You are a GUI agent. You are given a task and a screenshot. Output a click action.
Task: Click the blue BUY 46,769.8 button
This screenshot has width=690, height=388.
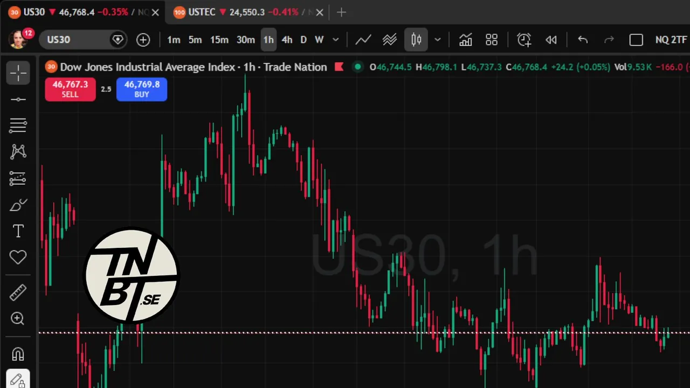tap(142, 89)
